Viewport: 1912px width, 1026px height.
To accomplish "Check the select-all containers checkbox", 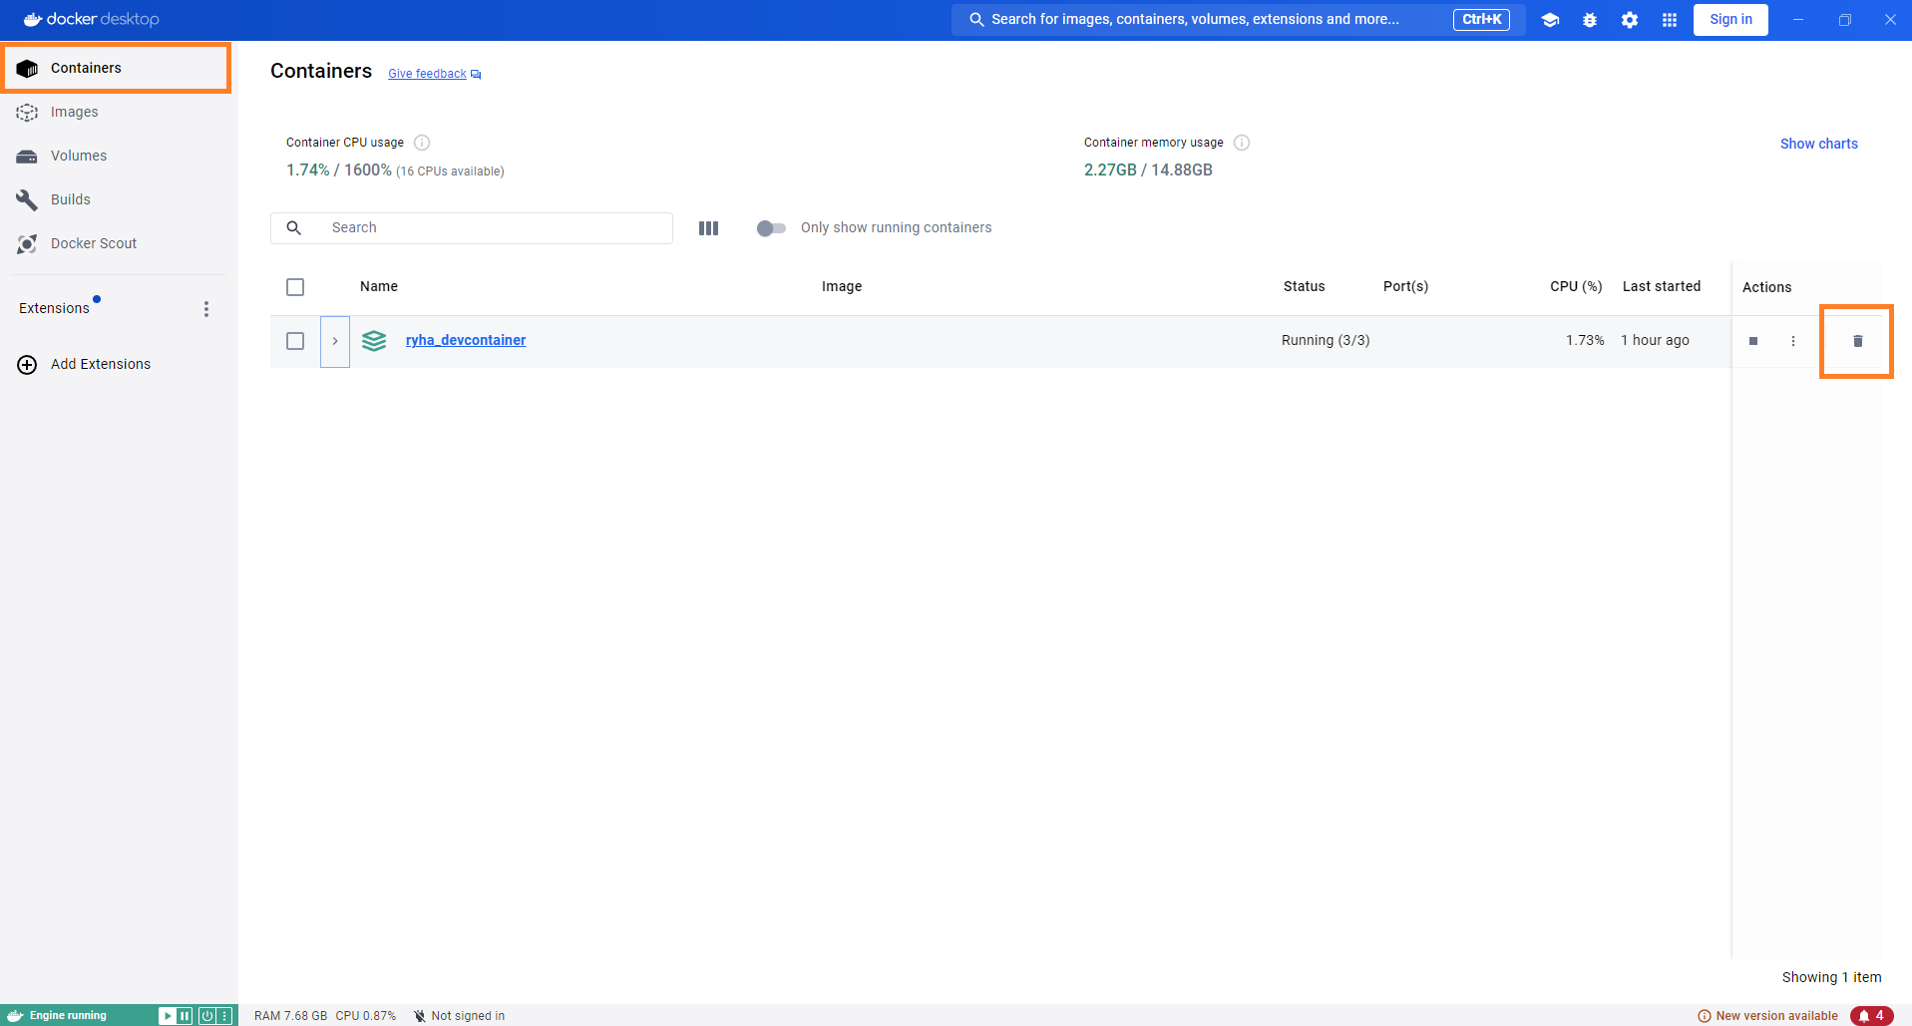I will 295,287.
